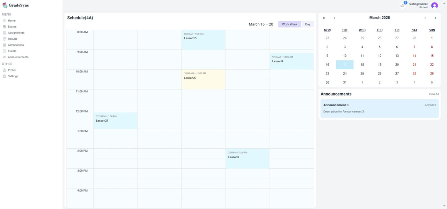Screen dimensions: 447x209
Task: Open the Home sidebar icon
Action: (4, 21)
